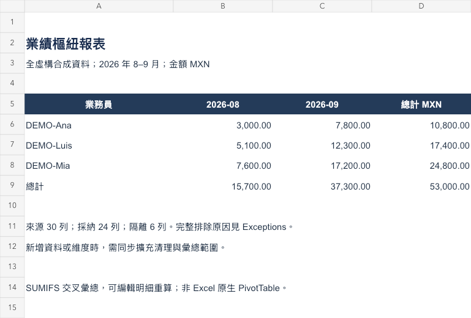Select row 12 header
This screenshot has height=318, width=471.
pyautogui.click(x=12, y=246)
